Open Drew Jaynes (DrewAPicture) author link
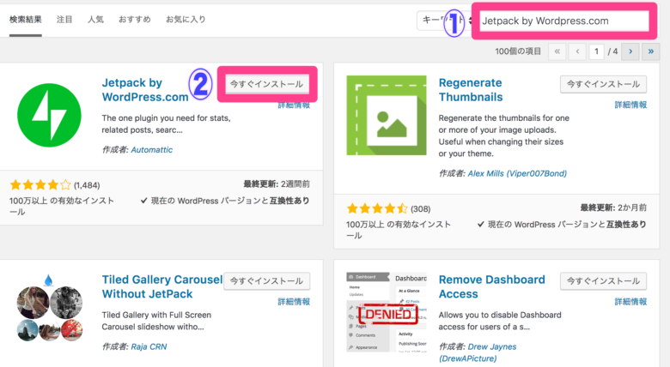Image resolution: width=670 pixels, height=367 pixels. click(478, 352)
